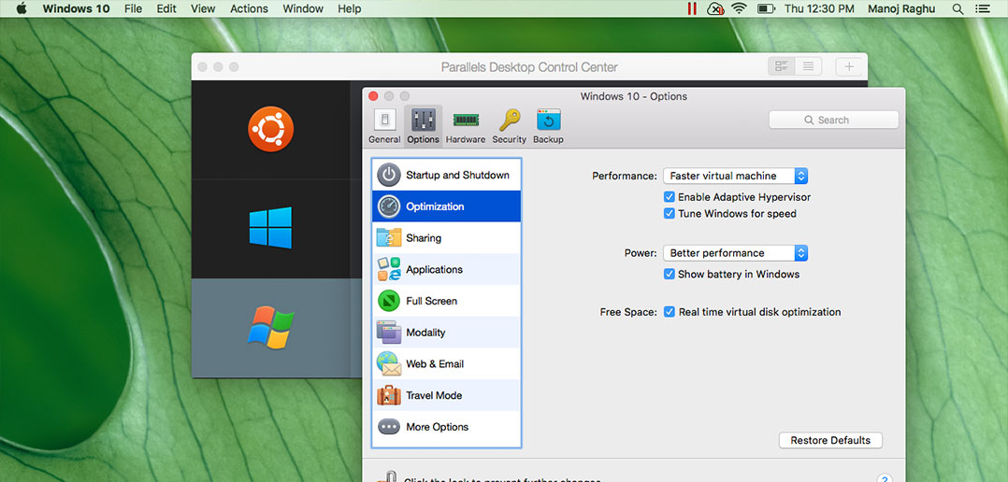
Task: Open the Sharing pane
Action: (x=447, y=237)
